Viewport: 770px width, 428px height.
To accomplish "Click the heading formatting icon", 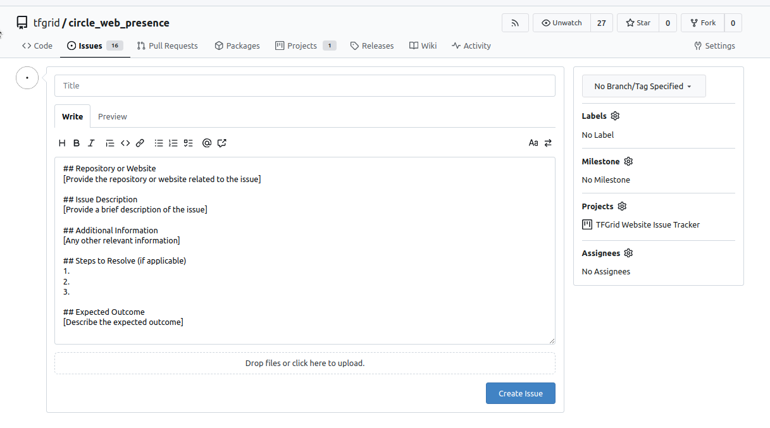I will coord(62,143).
